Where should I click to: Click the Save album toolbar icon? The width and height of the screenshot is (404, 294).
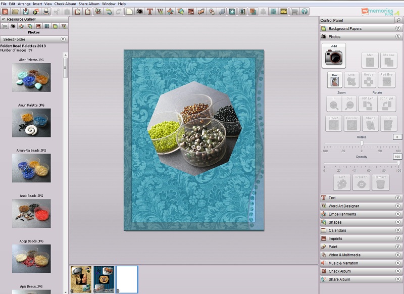25,11
